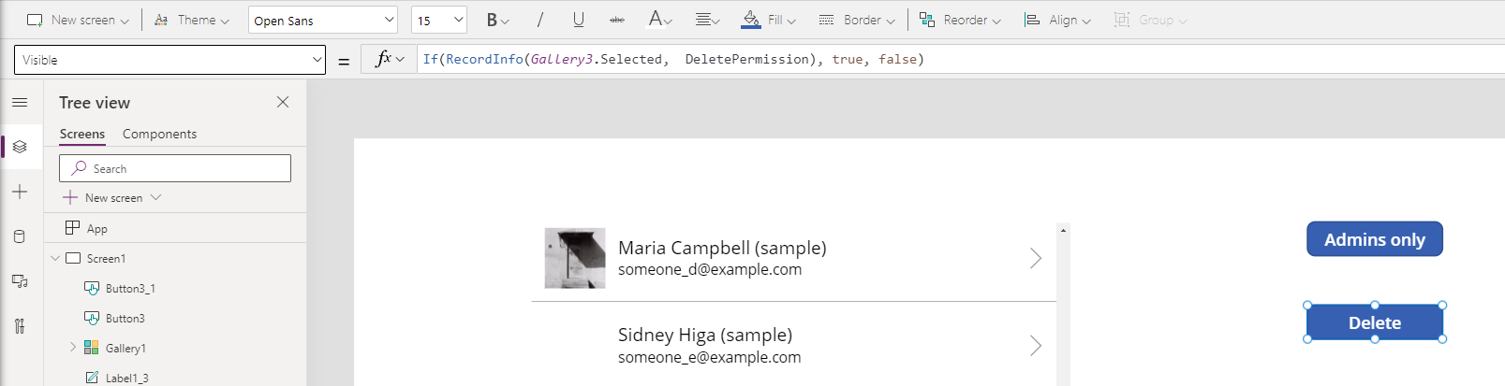The height and width of the screenshot is (386, 1505).
Task: Open the Fill color picker
Action: pos(768,20)
